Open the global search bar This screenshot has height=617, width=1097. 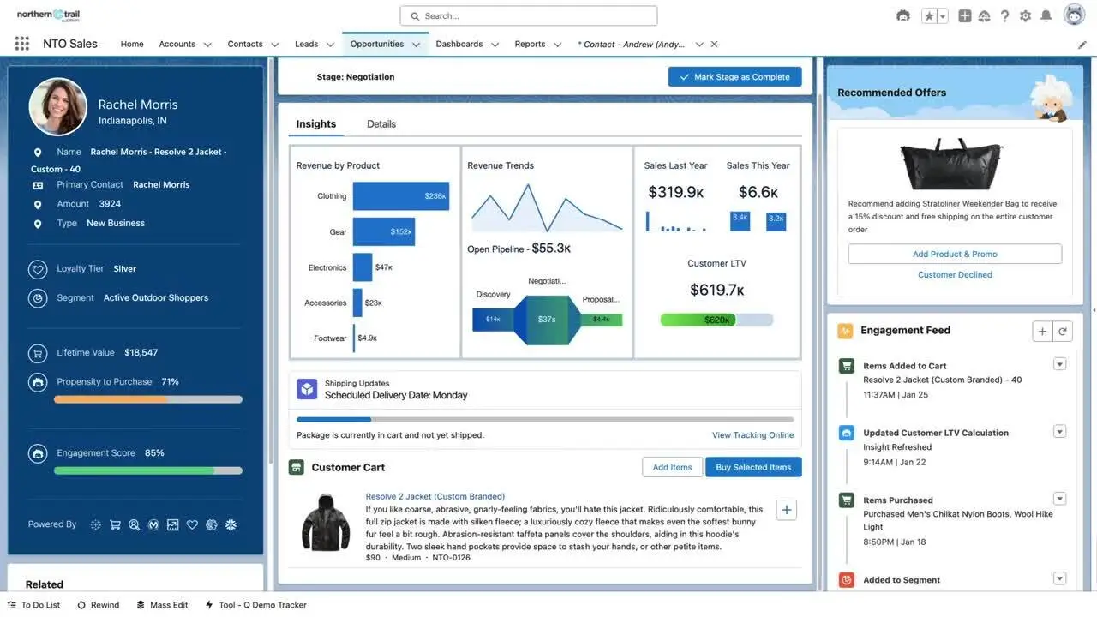click(529, 15)
